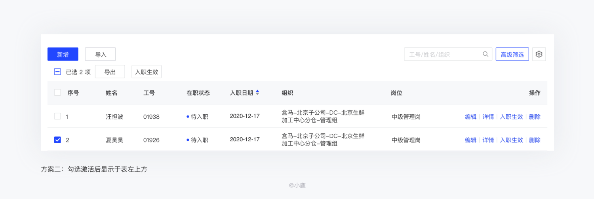
Task: Click the 新增 button
Action: point(63,54)
